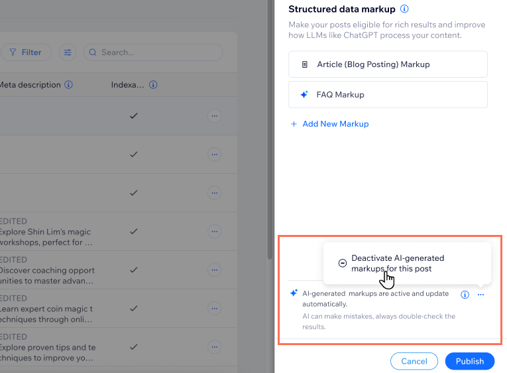Open more actions for proven tips row
The image size is (507, 373).
pyautogui.click(x=214, y=346)
